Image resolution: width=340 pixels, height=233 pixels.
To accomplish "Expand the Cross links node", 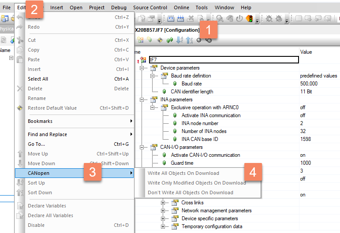I will (163, 203).
